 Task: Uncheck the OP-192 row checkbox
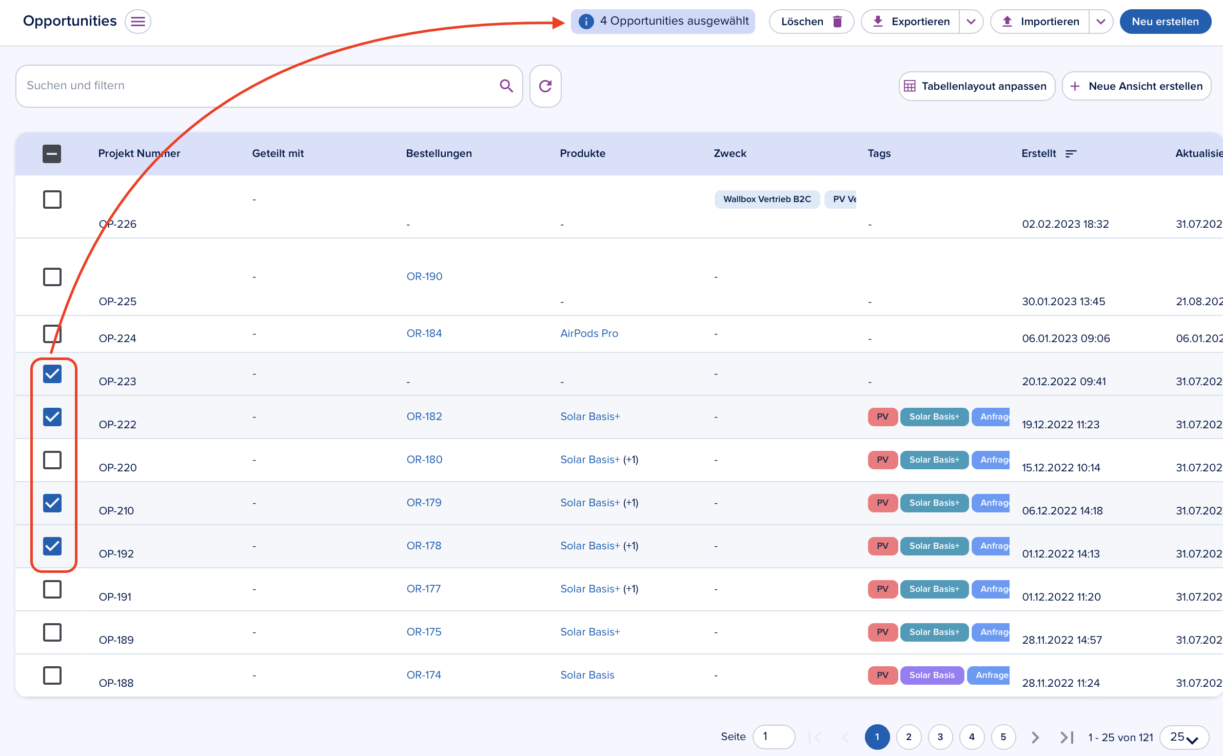pyautogui.click(x=52, y=546)
